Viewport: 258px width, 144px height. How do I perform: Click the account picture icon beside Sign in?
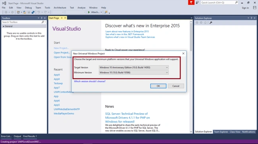[x=254, y=7]
